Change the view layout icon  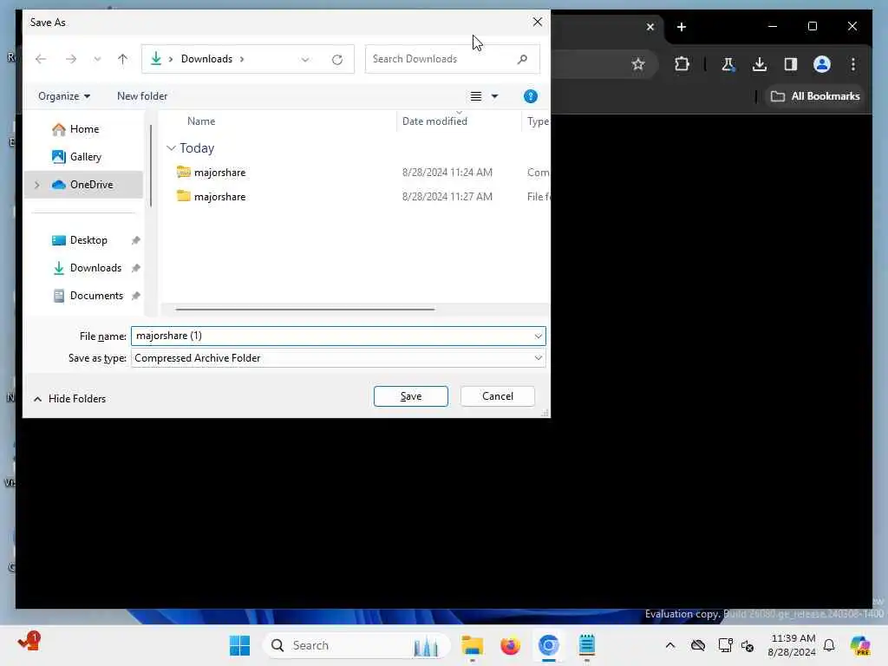[x=476, y=96]
